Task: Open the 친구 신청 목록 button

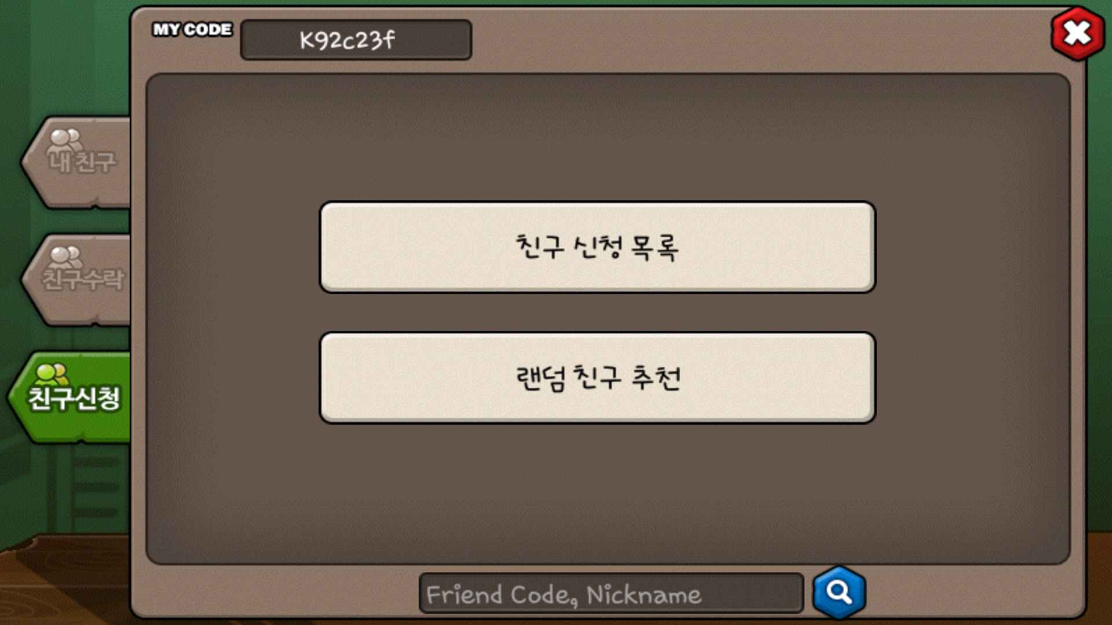Action: tap(597, 247)
